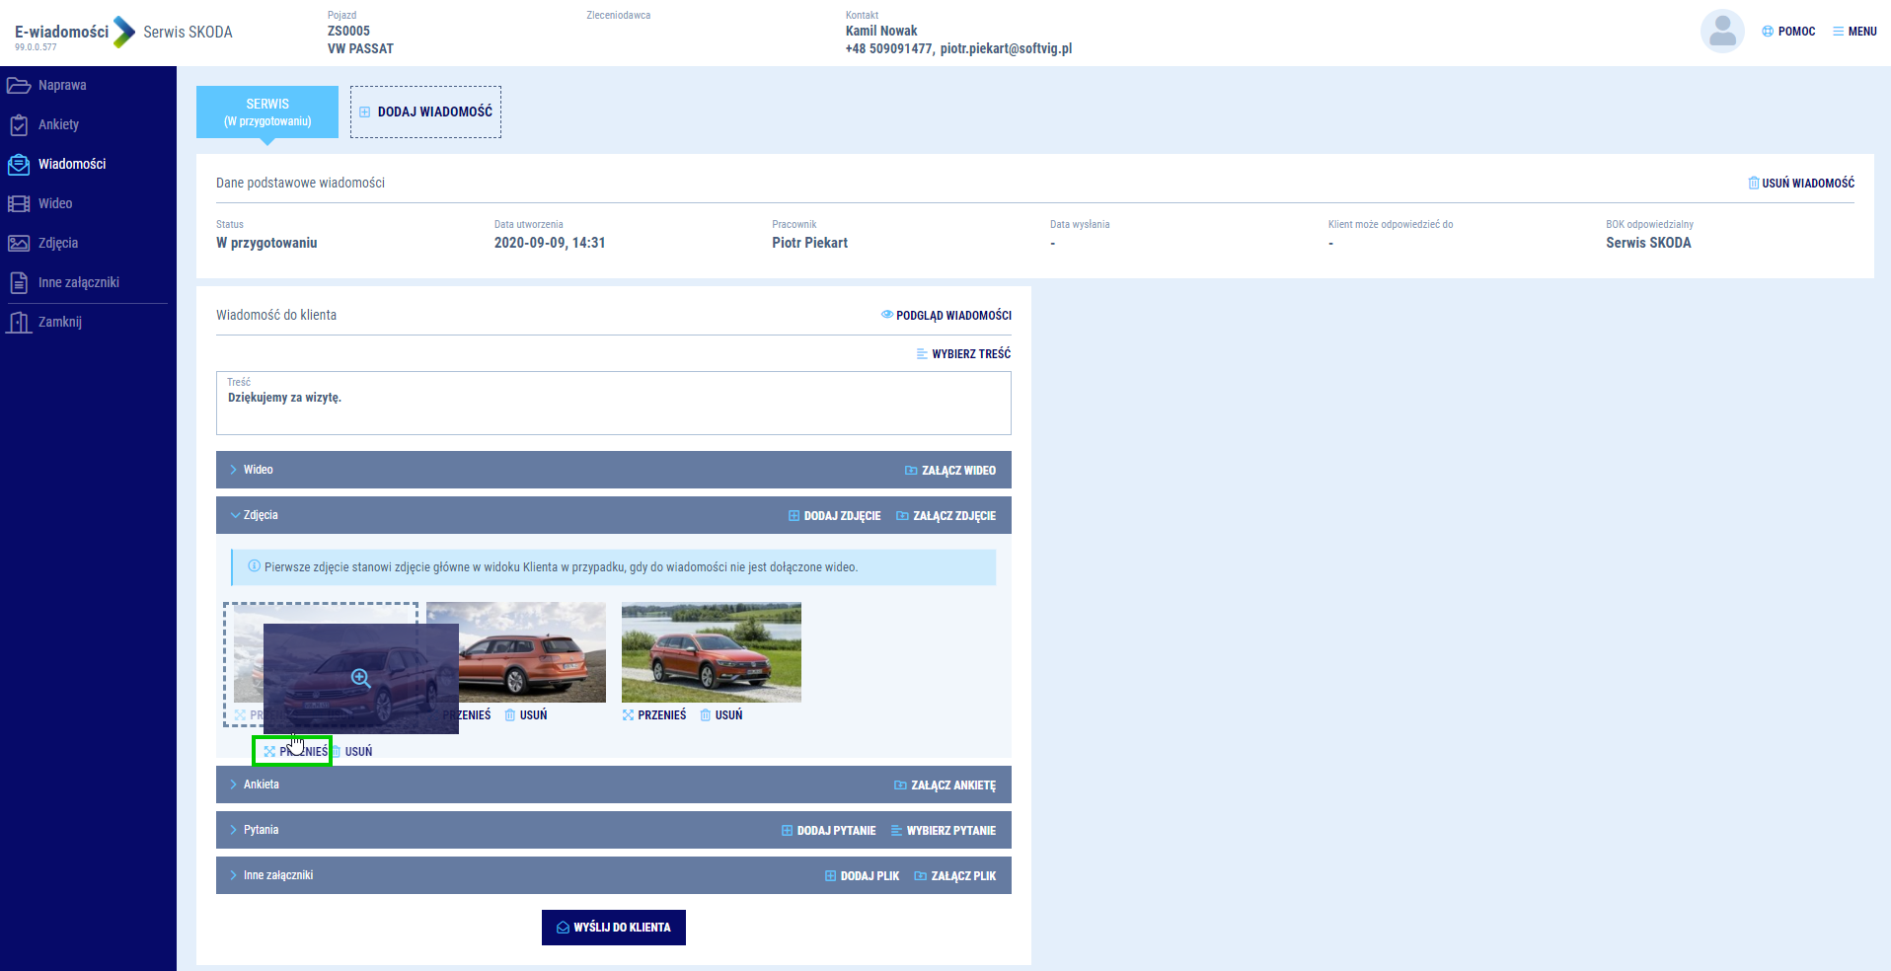Image resolution: width=1891 pixels, height=971 pixels.
Task: Open Inne załączniki in sidebar
Action: pos(78,283)
